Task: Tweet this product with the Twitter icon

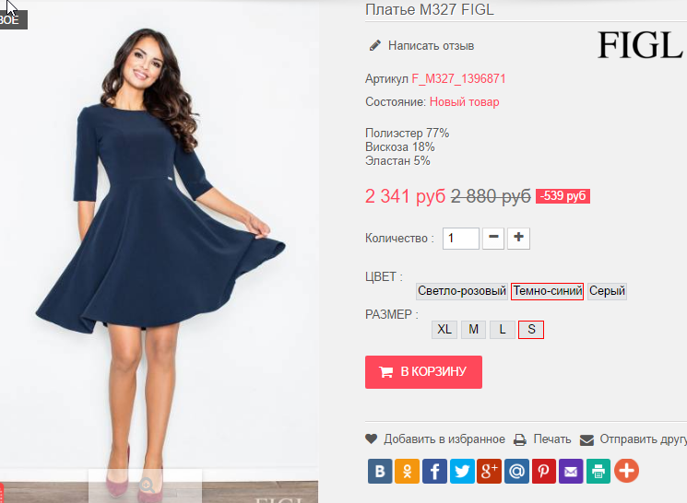Action: pos(462,471)
